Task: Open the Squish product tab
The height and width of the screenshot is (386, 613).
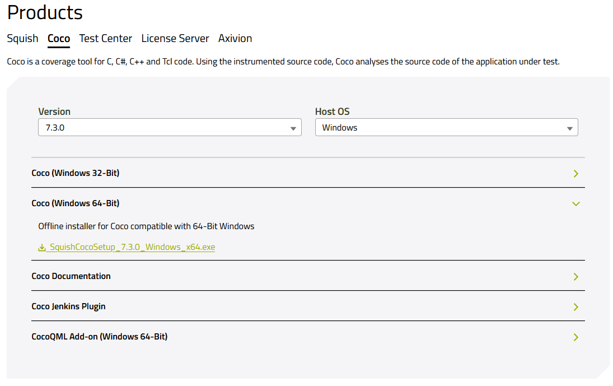Action: click(x=22, y=39)
